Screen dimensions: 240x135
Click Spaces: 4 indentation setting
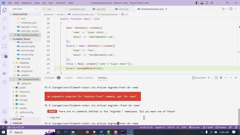pos(160,127)
